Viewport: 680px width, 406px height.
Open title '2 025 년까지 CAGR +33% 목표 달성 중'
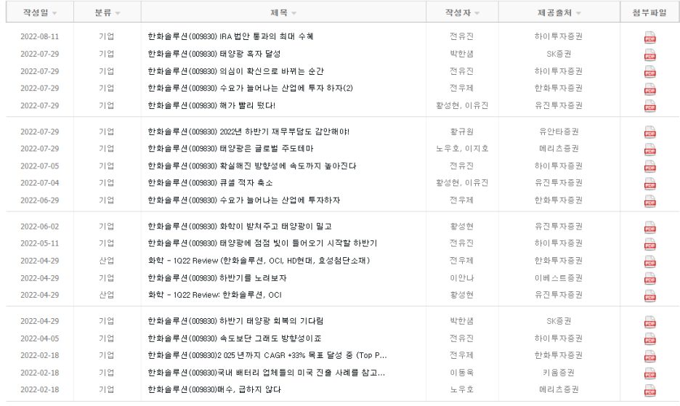click(267, 355)
